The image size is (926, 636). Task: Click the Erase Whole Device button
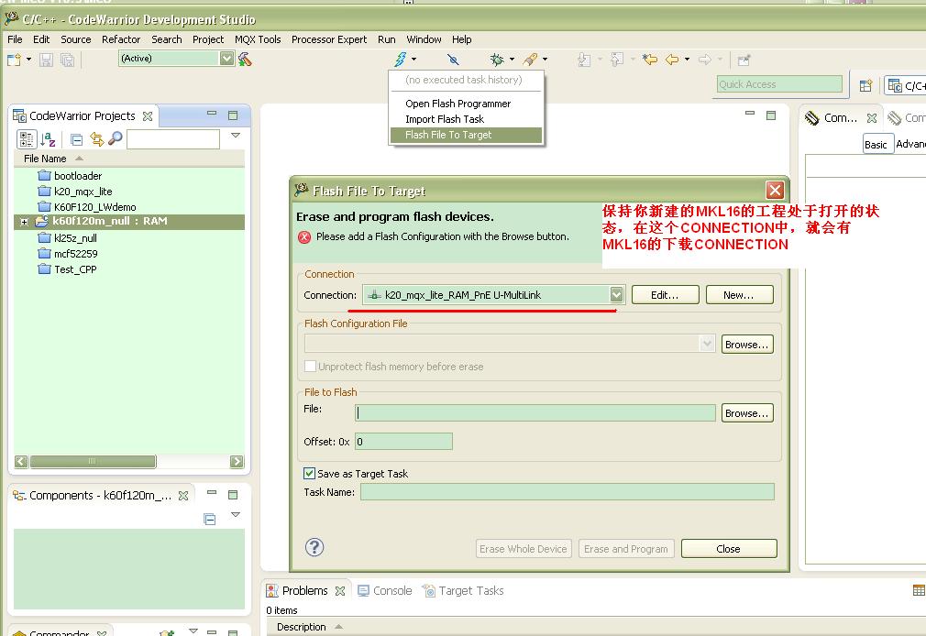click(524, 549)
